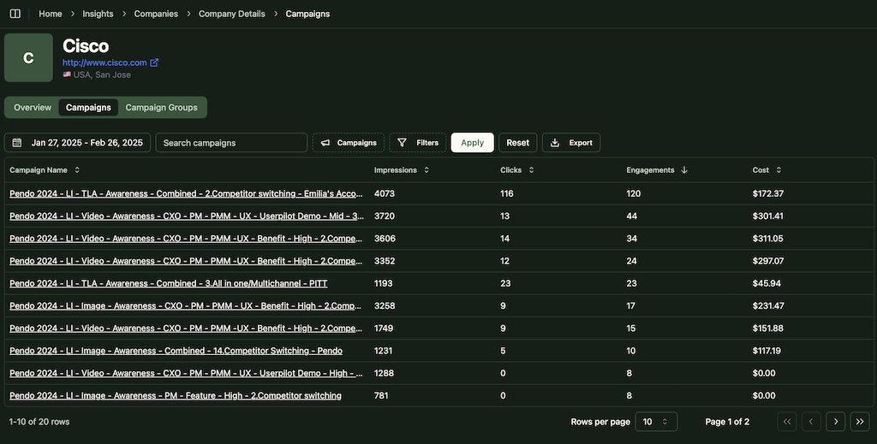The height and width of the screenshot is (444, 877).
Task: Open the http://www.cisco.com link
Action: [x=104, y=62]
